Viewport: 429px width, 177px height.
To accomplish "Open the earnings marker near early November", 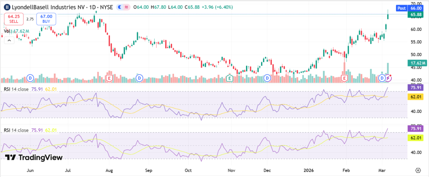I will pos(229,78).
